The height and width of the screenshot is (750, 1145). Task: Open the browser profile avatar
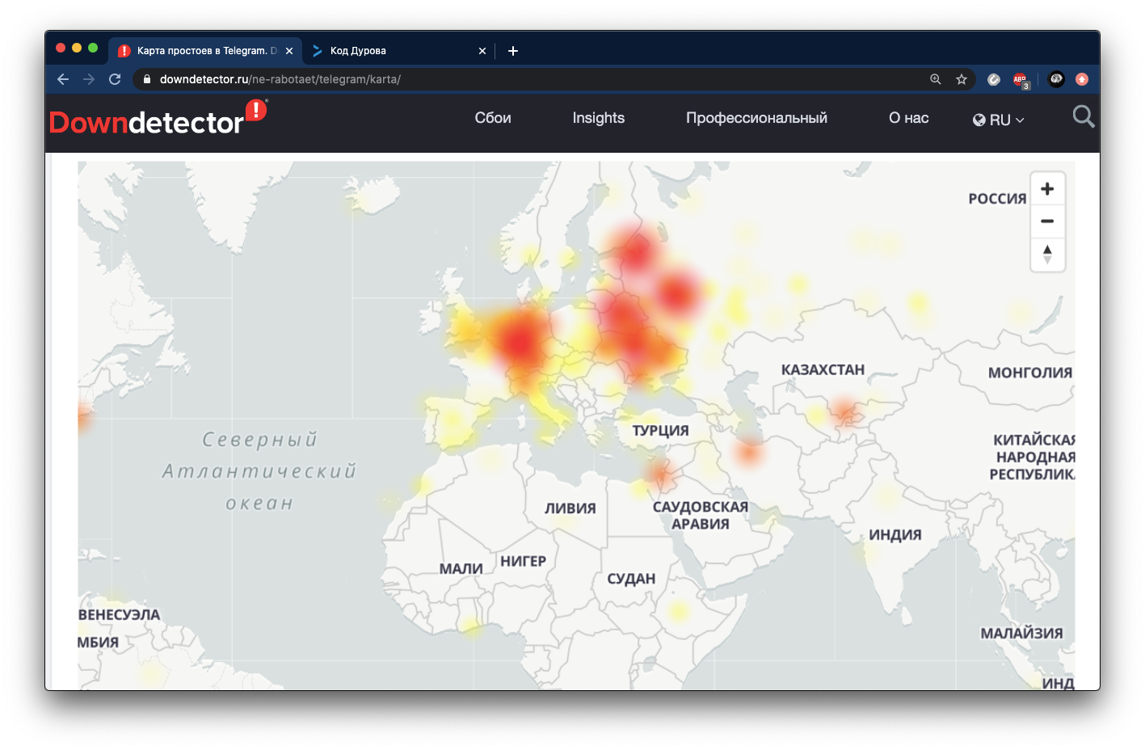pyautogui.click(x=1055, y=79)
